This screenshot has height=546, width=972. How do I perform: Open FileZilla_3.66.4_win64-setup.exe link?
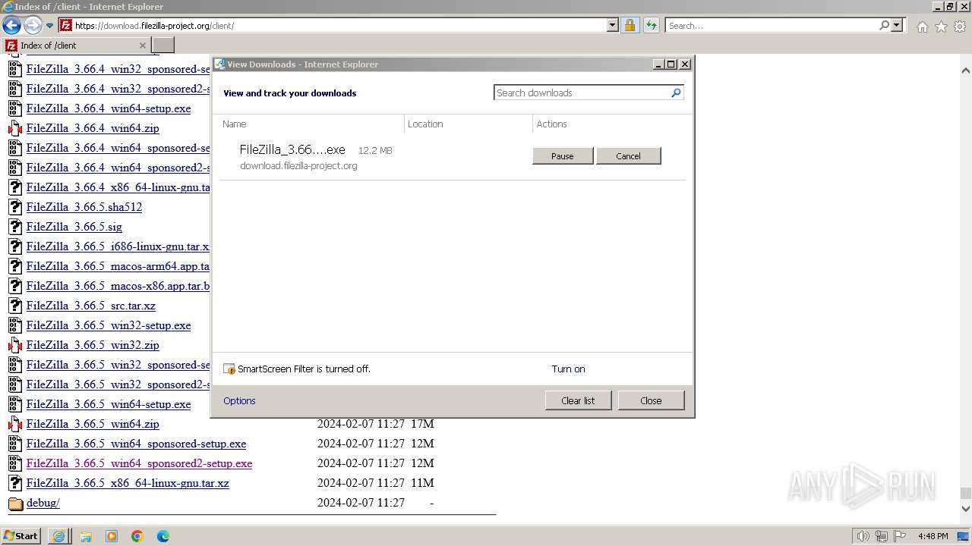[109, 108]
